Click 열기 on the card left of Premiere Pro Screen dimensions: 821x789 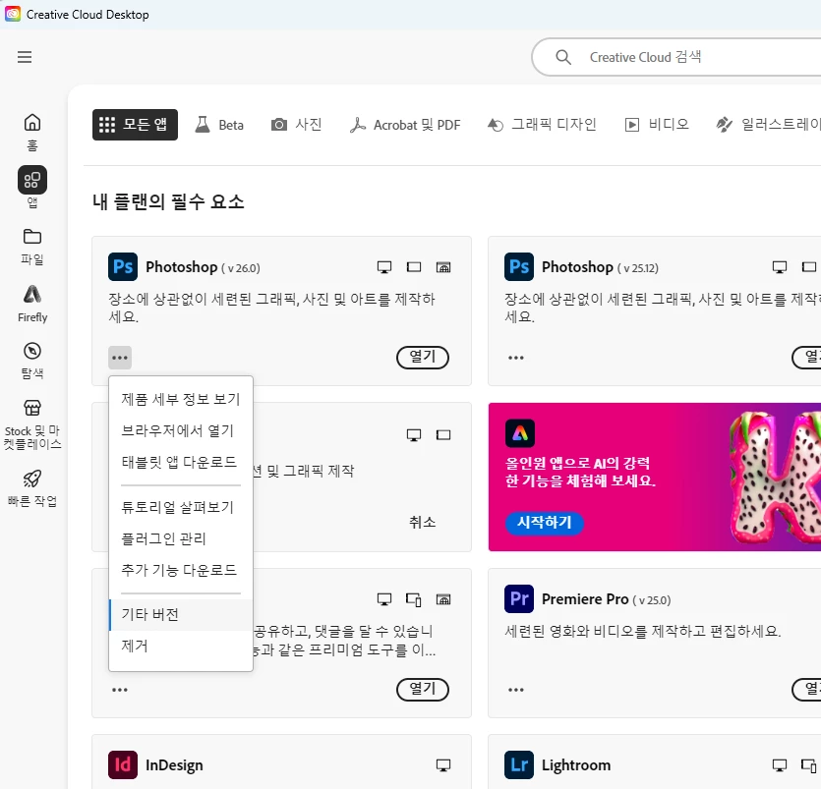tap(423, 689)
